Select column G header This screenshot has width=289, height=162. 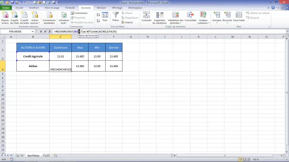pos(131,37)
